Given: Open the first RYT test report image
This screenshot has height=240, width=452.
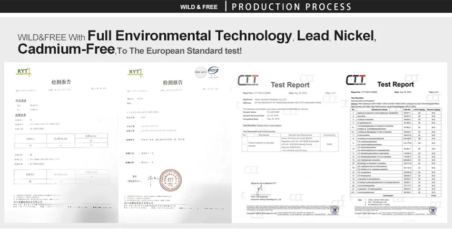Looking at the screenshot, I should click(61, 143).
